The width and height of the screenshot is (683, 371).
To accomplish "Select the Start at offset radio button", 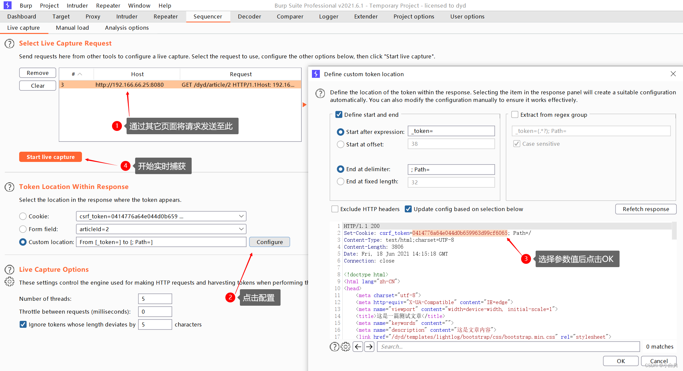I will coord(340,144).
